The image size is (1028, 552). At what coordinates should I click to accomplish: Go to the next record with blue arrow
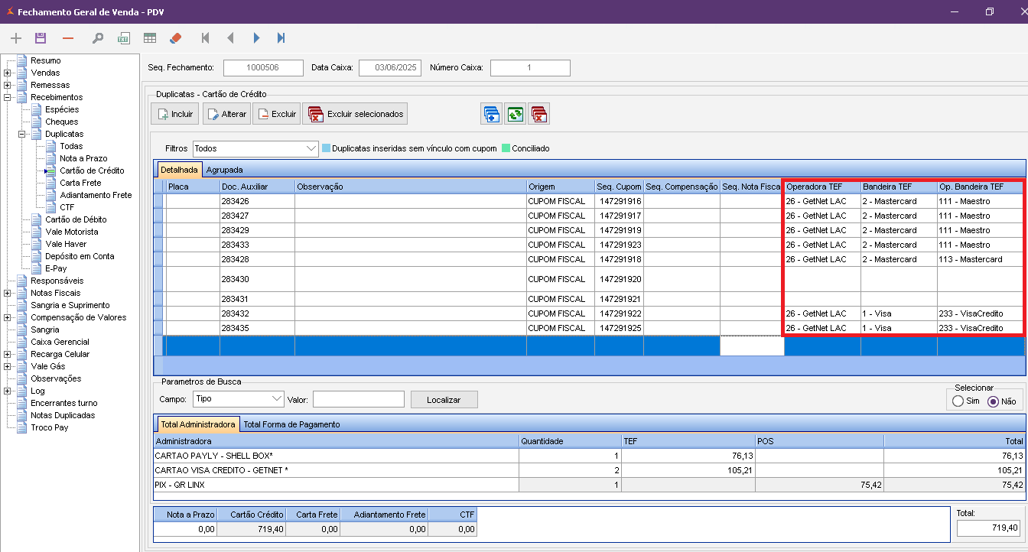[x=256, y=38]
